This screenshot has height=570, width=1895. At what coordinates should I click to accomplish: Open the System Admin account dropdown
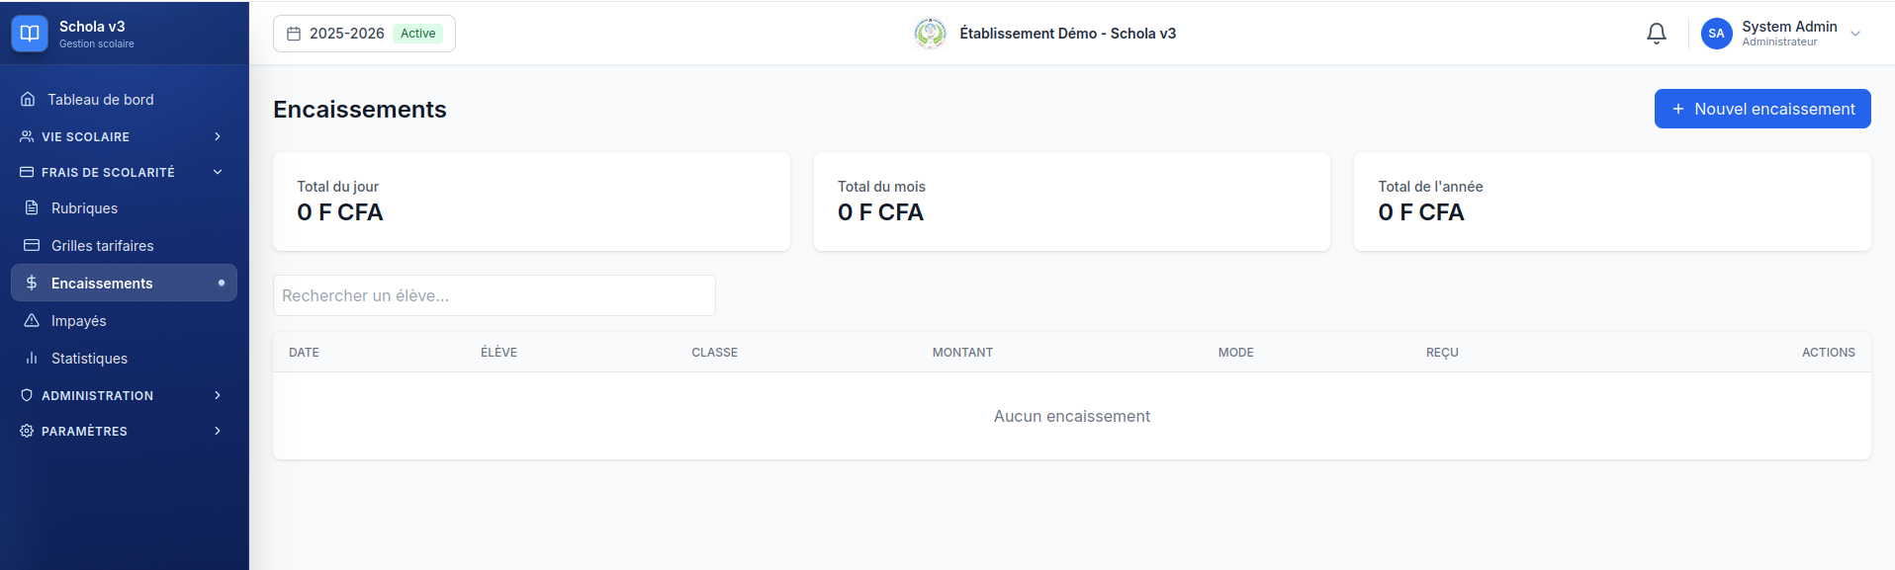pos(1781,34)
